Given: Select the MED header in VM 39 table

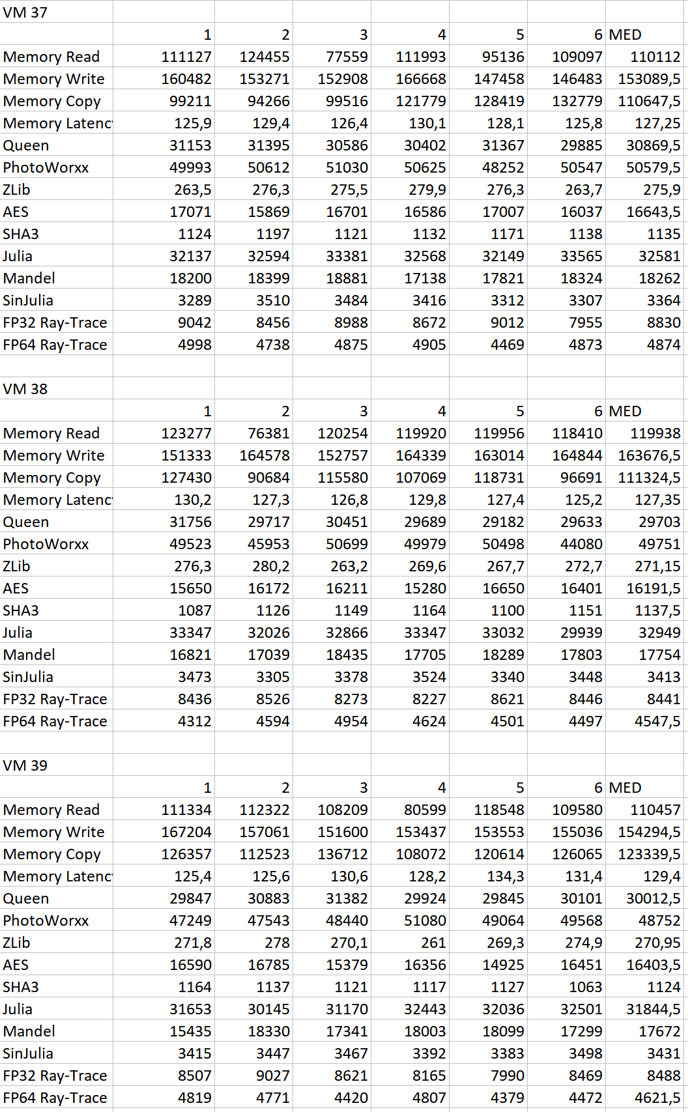Looking at the screenshot, I should tap(625, 788).
